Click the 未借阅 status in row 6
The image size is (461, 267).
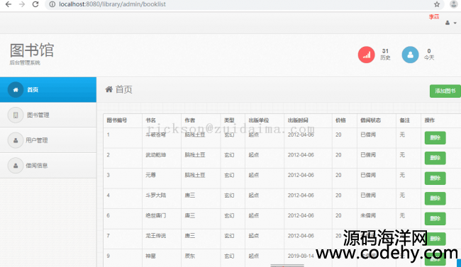pyautogui.click(x=368, y=215)
